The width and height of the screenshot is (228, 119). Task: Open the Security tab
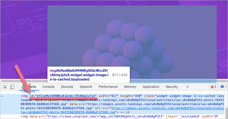tap(172, 87)
